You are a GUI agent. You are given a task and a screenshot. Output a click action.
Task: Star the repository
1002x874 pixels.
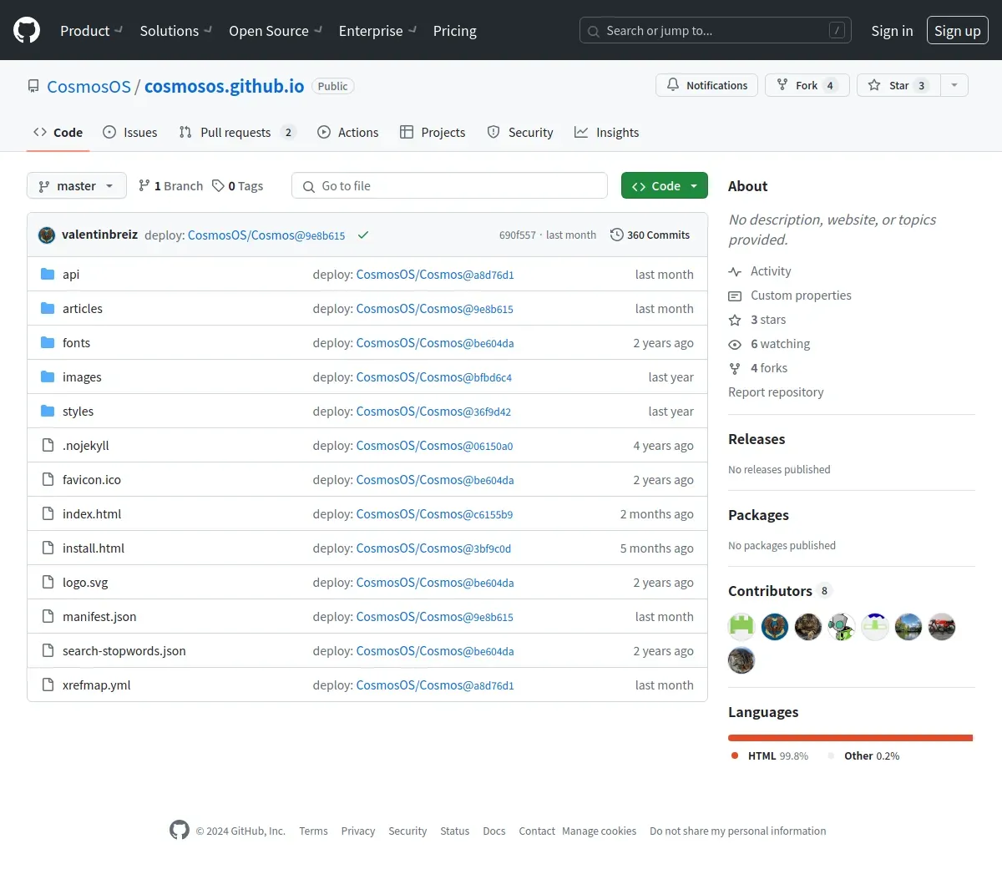coord(898,85)
